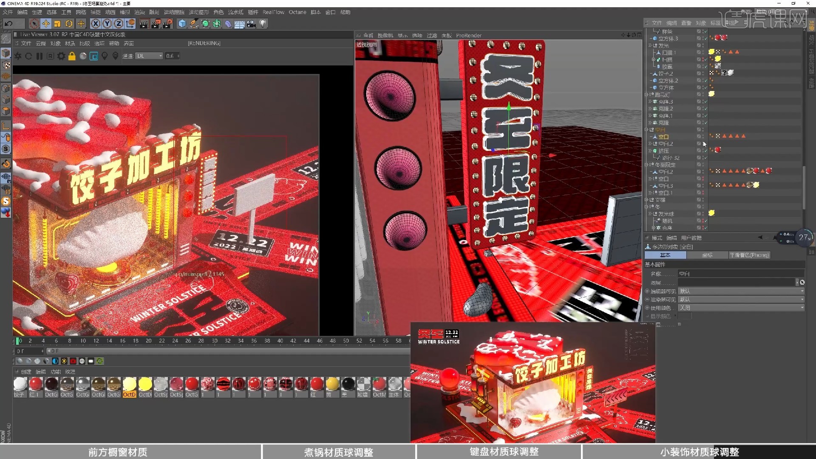Select 挤压 object in object manager

tap(663, 151)
